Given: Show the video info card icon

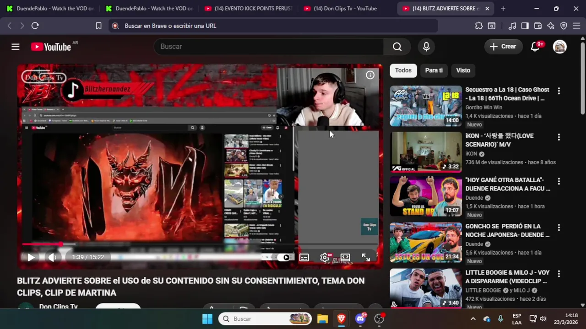Looking at the screenshot, I should coord(370,75).
